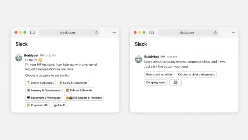
Task: Select Policies & Benefits button
Action: point(79,90)
